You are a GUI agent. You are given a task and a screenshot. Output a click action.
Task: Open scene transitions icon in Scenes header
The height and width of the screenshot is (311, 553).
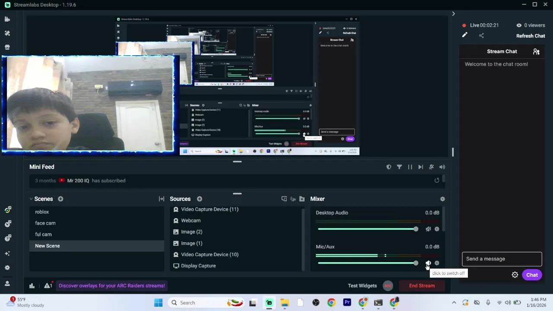point(162,199)
